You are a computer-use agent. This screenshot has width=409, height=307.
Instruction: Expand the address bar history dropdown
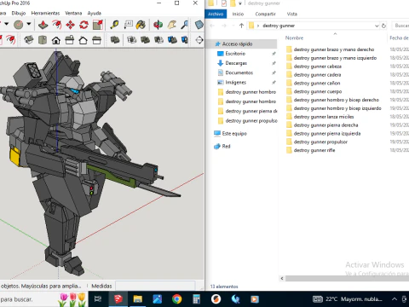[x=377, y=26]
